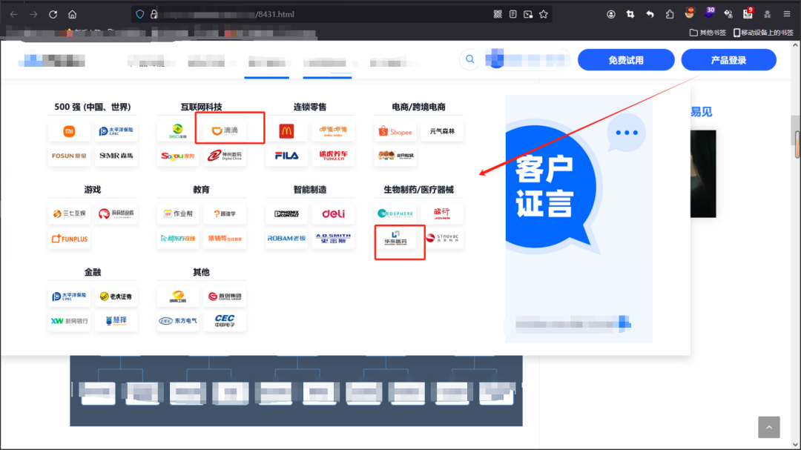
Task: Click the 元气森林 logo
Action: pyautogui.click(x=442, y=131)
